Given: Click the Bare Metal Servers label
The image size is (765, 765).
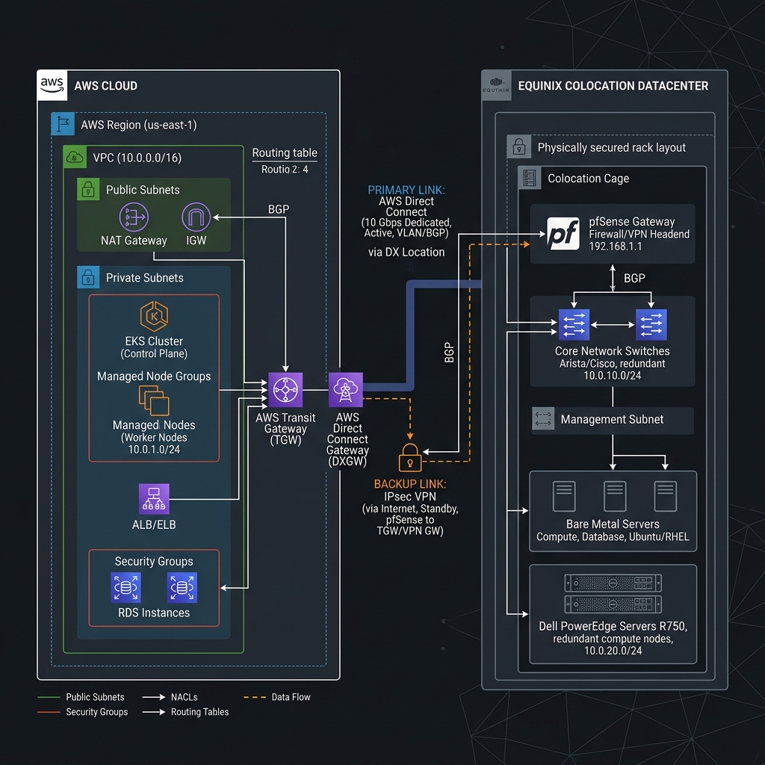Looking at the screenshot, I should point(613,524).
